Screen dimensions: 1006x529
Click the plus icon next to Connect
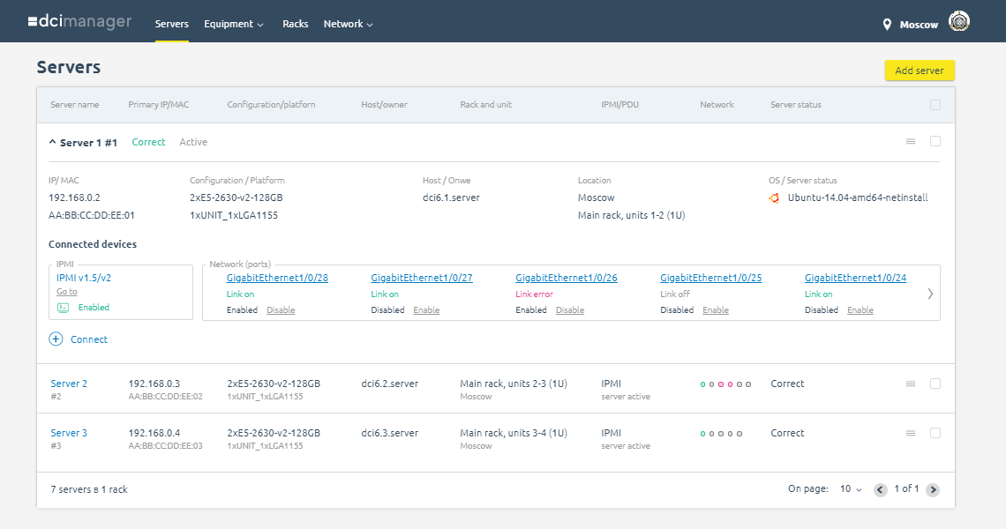(x=56, y=339)
